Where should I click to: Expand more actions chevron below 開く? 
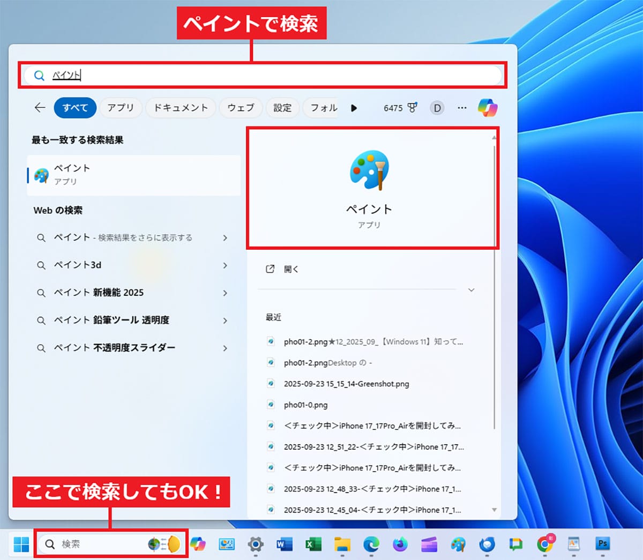tap(472, 290)
